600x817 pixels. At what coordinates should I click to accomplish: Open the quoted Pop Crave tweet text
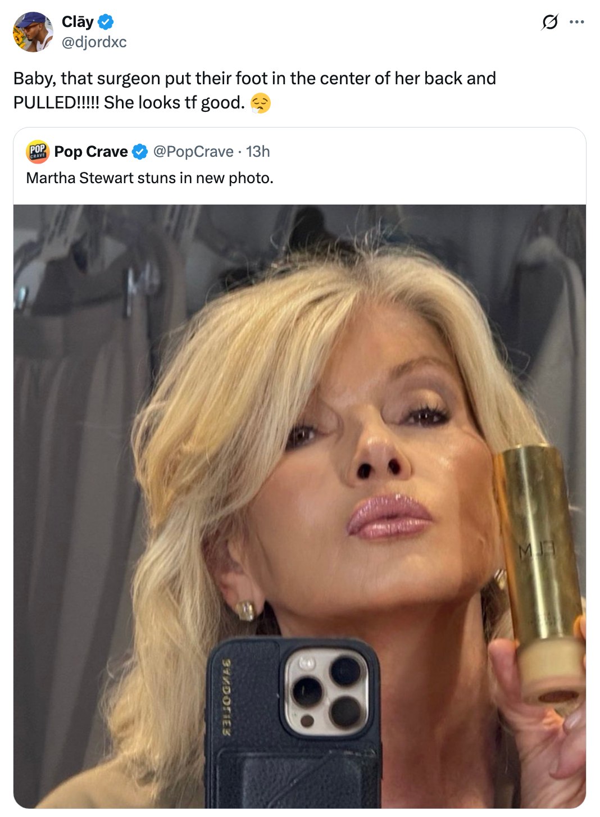coord(149,178)
